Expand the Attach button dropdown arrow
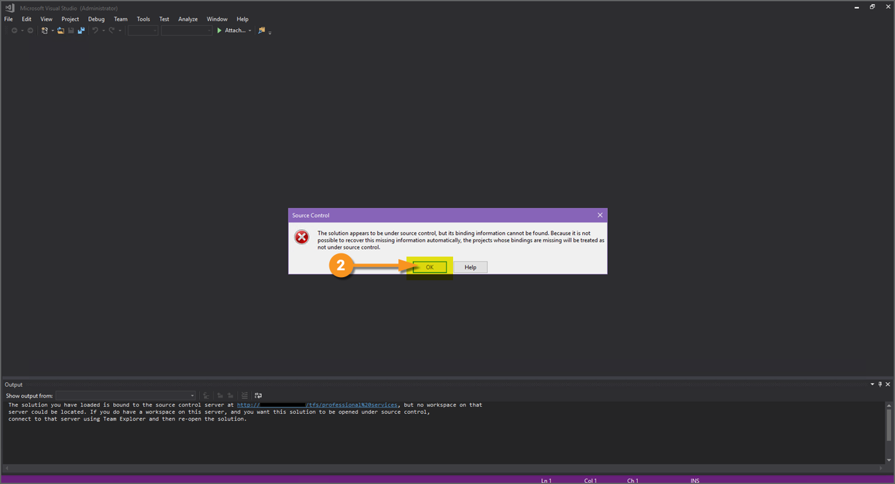The height and width of the screenshot is (484, 895). (x=250, y=30)
